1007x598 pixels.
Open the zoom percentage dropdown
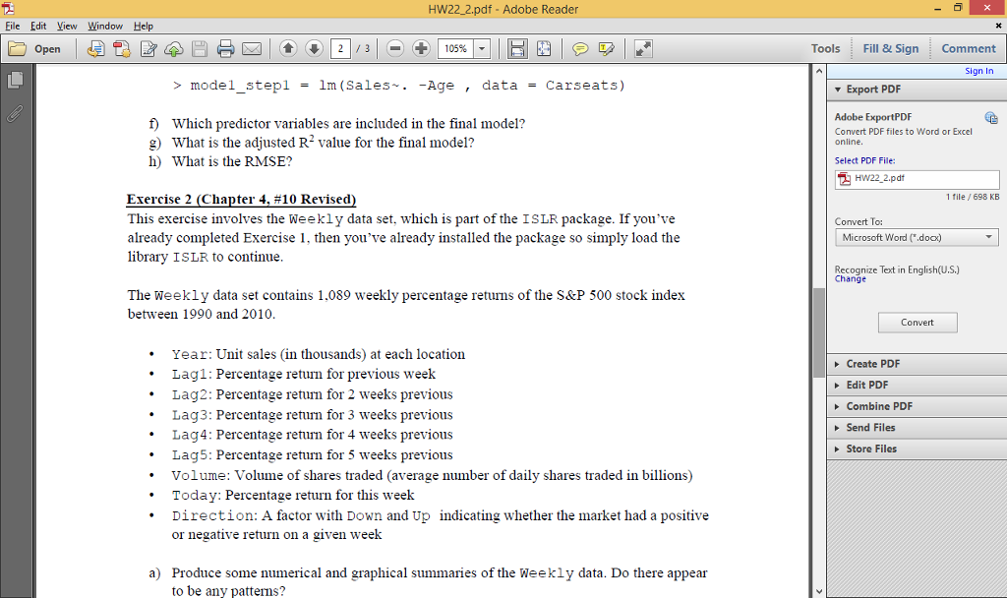(x=483, y=47)
